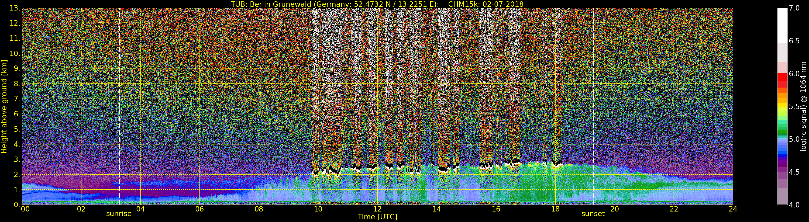Click the white dashed sunset marker line
This screenshot has width=809, height=222.
pyautogui.click(x=593, y=106)
